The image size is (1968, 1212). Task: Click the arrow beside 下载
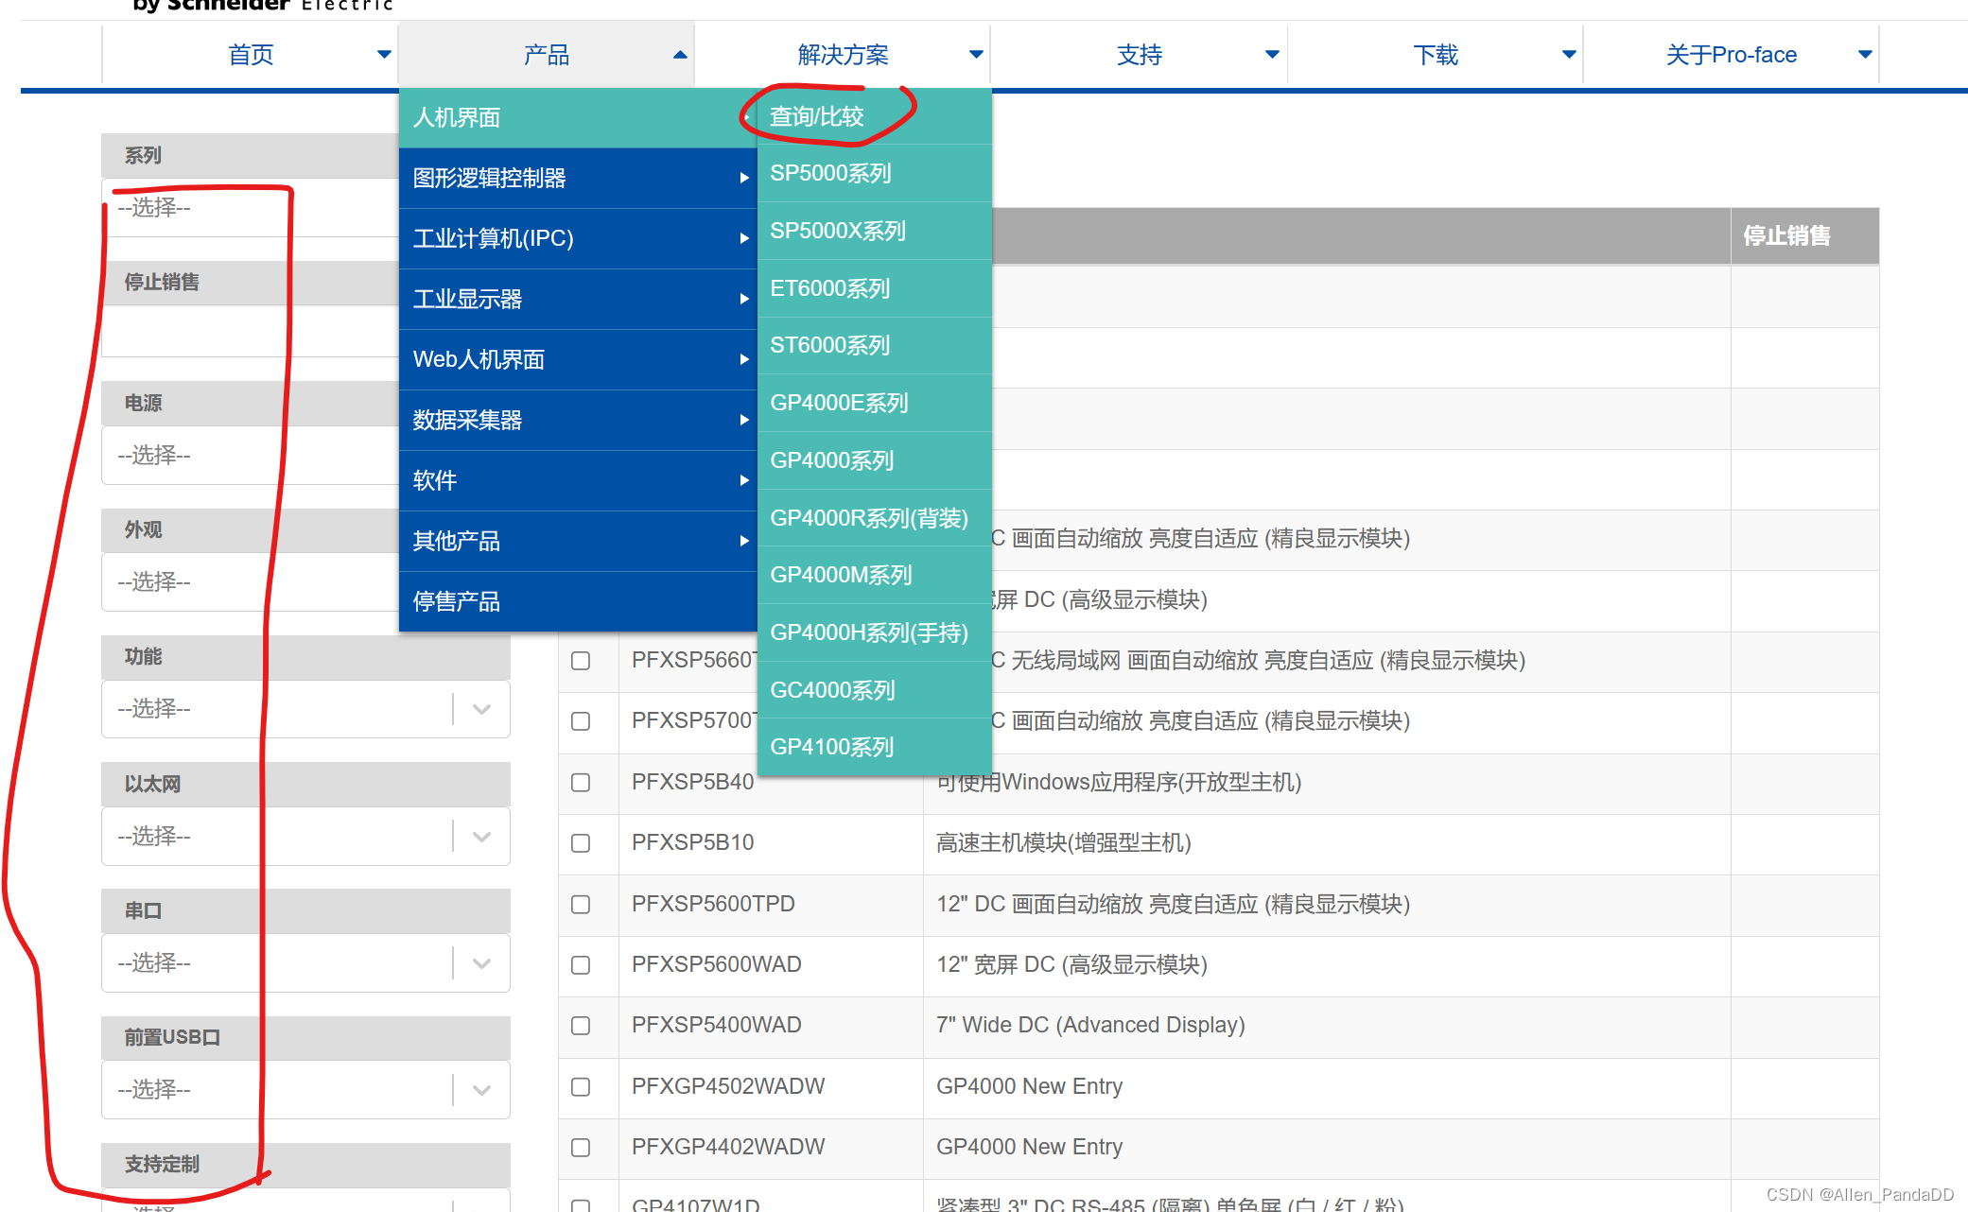tap(1569, 55)
